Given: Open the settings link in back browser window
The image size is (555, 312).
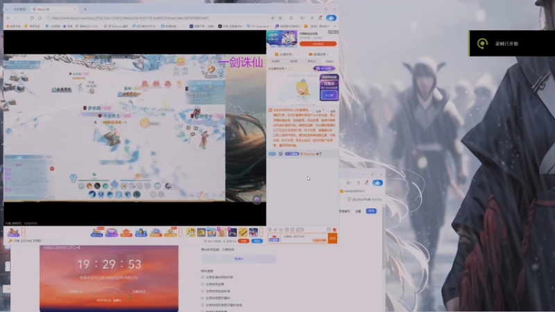Looking at the screenshot, I should click(358, 211).
